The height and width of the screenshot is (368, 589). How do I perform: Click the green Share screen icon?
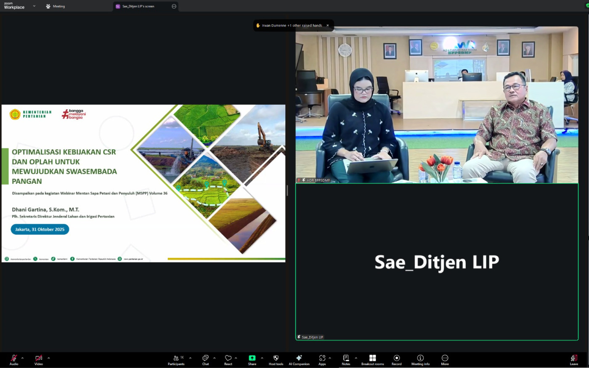coord(252,359)
